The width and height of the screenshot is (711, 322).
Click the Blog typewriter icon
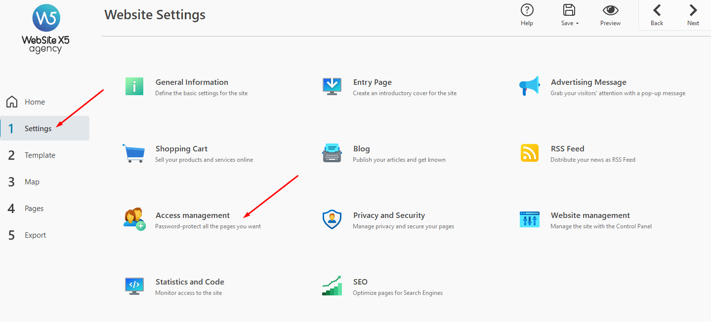pos(332,153)
